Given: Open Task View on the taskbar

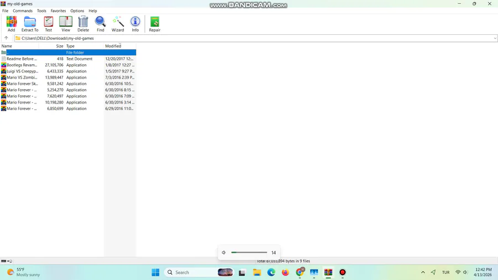Looking at the screenshot, I should (242, 272).
